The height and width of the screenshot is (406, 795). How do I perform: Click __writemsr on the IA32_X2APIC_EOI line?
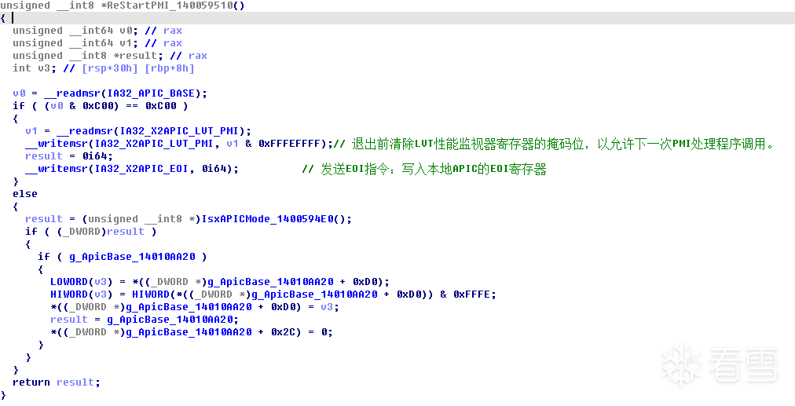coord(57,169)
